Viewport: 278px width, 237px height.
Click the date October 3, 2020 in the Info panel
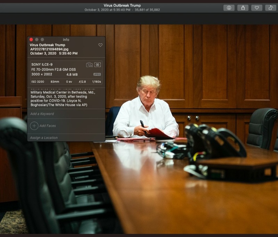point(43,54)
